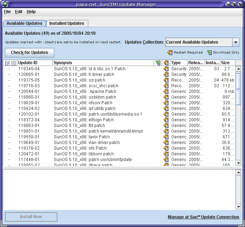This screenshot has width=245, height=227.
Task: Select update ID 119558-01
Action: point(29,137)
